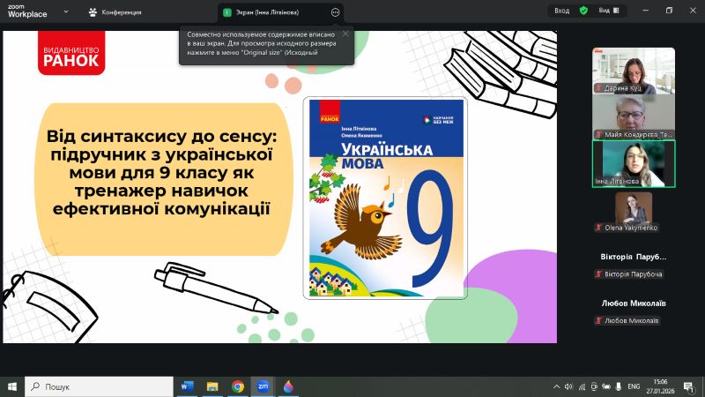Open network connection tray icon
The height and width of the screenshot is (397, 705).
coord(582,386)
